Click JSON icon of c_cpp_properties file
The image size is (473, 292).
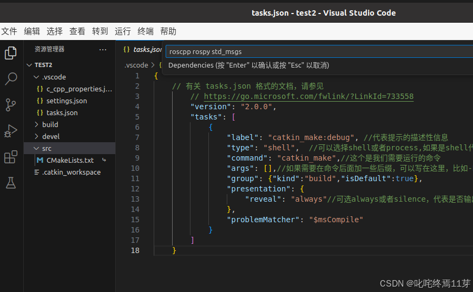click(x=40, y=89)
